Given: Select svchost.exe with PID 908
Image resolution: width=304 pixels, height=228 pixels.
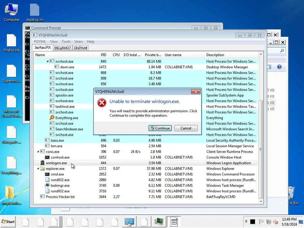Looking at the screenshot, I should point(146,78).
